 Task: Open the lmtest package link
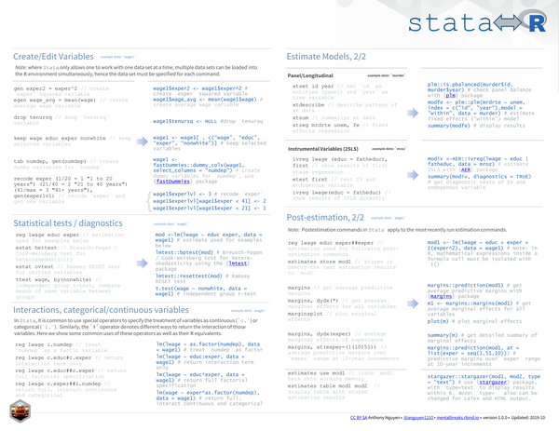tap(238, 263)
